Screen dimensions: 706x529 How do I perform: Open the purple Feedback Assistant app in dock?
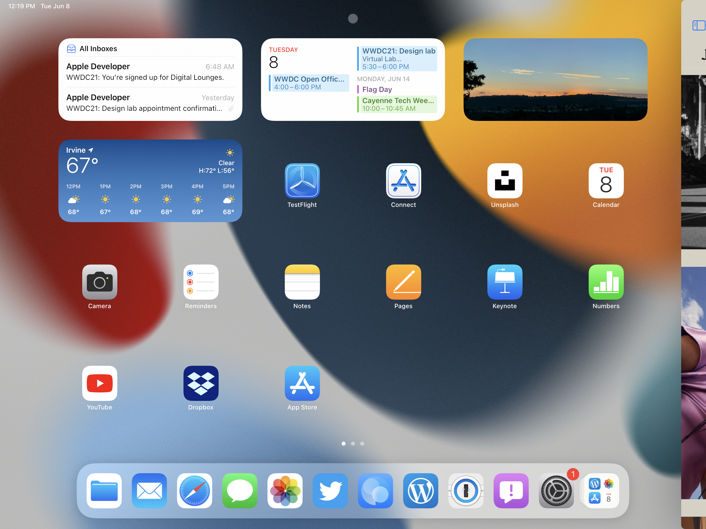point(511,491)
